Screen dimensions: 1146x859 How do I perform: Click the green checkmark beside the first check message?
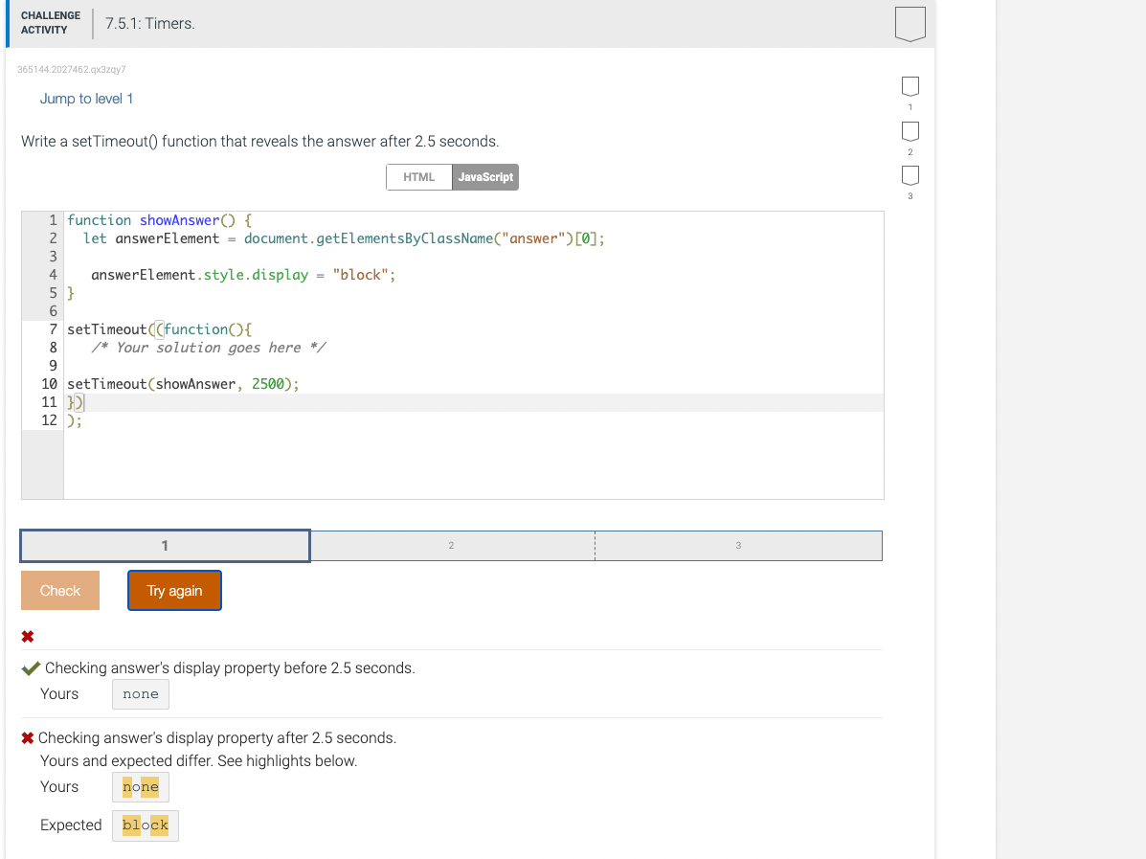pos(28,667)
